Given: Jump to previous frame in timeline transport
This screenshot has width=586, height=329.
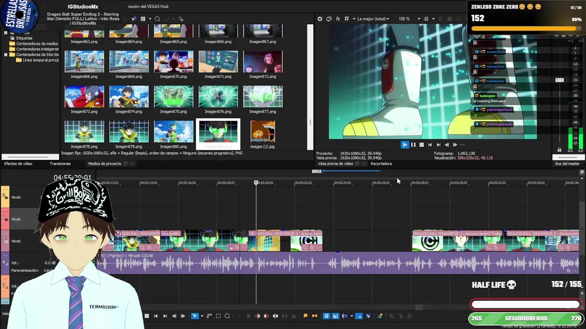Looking at the screenshot, I should (174, 316).
